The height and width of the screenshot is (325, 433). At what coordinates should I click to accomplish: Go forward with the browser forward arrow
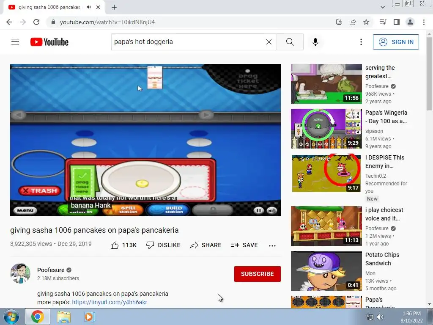[x=23, y=22]
